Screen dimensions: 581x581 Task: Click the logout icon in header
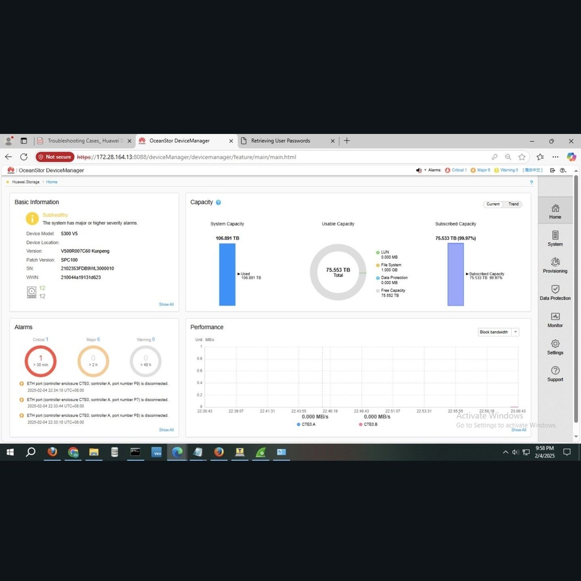(x=553, y=170)
